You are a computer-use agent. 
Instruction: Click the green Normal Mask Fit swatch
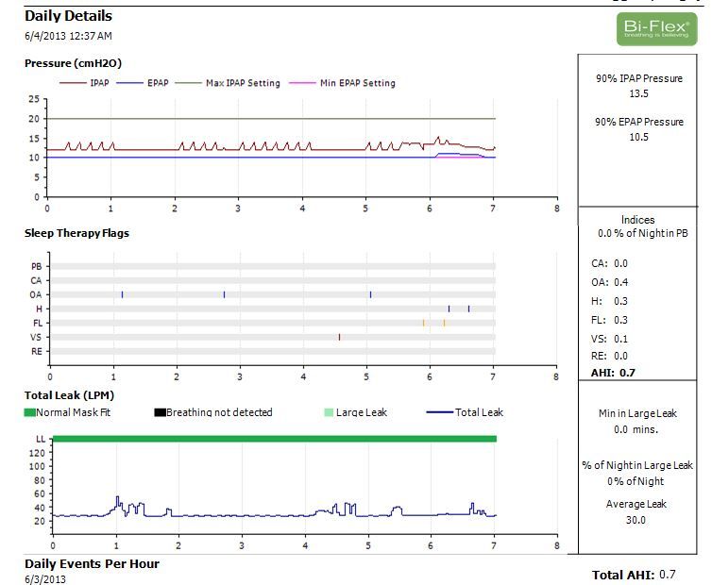(30, 412)
